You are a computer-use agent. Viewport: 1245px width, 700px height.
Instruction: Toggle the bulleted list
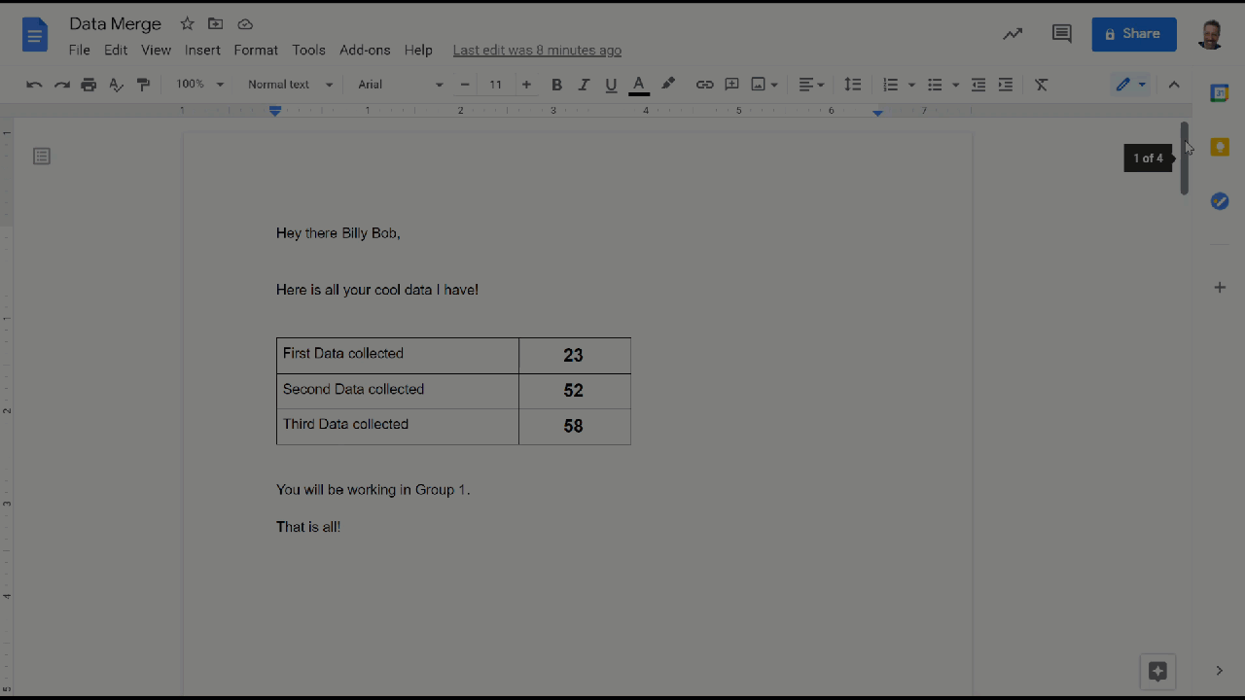point(935,85)
